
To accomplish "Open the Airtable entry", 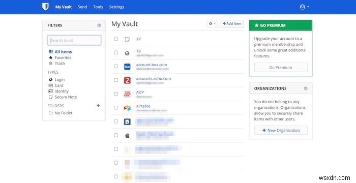I will click(143, 106).
